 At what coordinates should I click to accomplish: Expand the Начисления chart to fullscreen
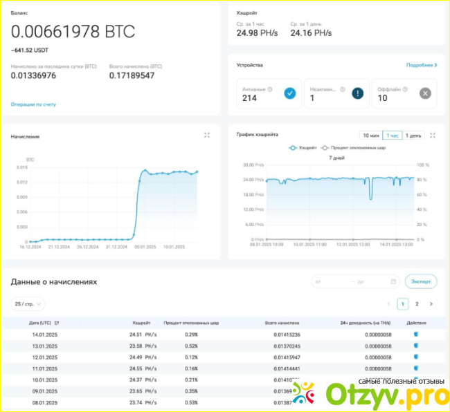pos(207,135)
